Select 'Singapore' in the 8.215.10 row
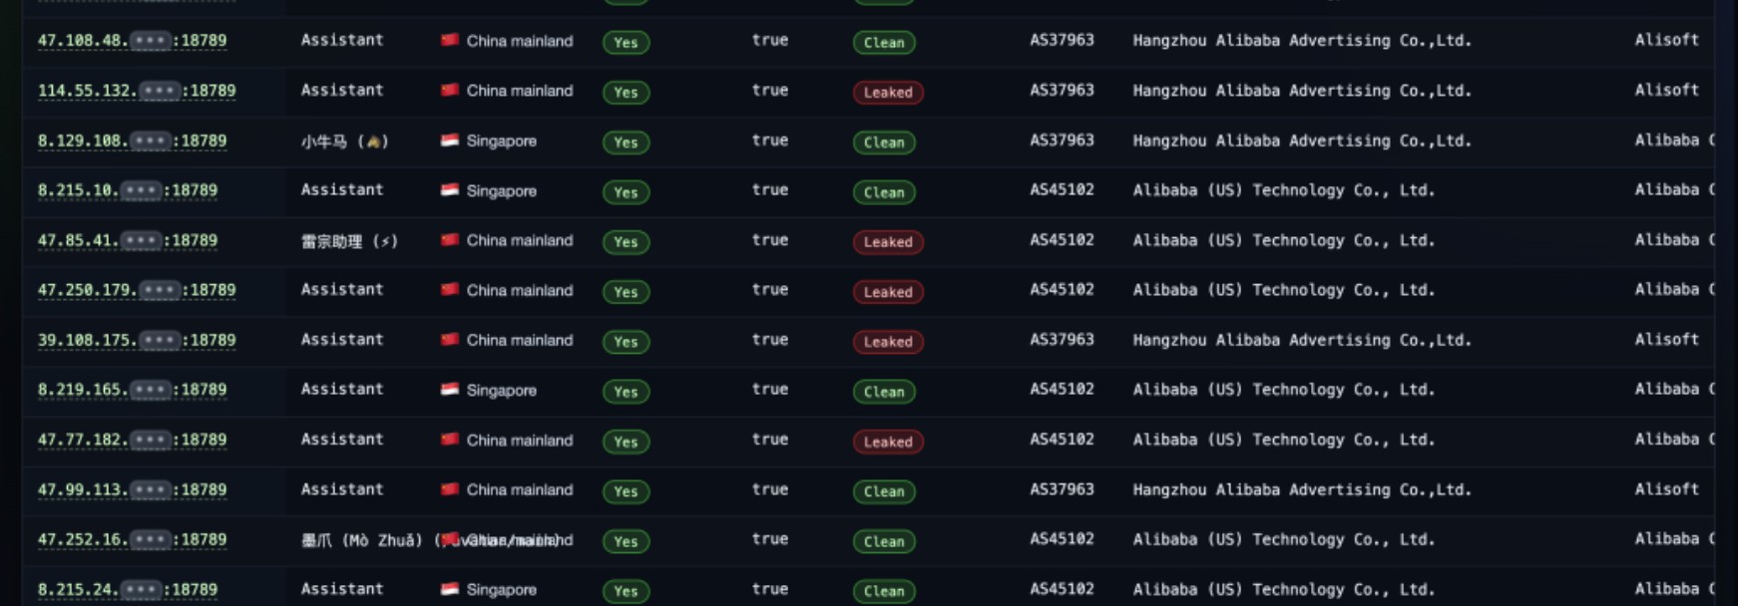Viewport: 1738px width, 606px height. click(502, 190)
